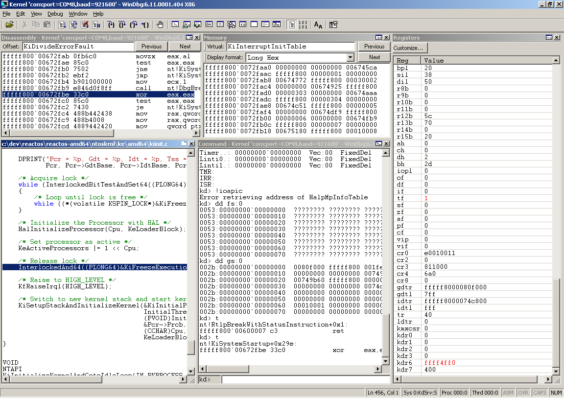
Task: Click Previous button in Disassembly panel
Action: point(151,47)
